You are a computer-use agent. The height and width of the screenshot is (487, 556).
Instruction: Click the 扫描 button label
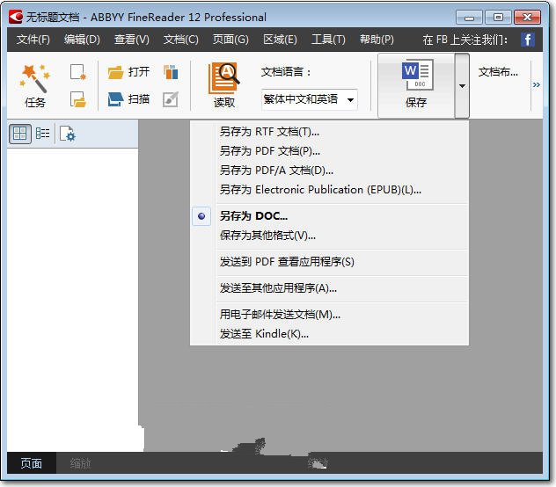[139, 99]
